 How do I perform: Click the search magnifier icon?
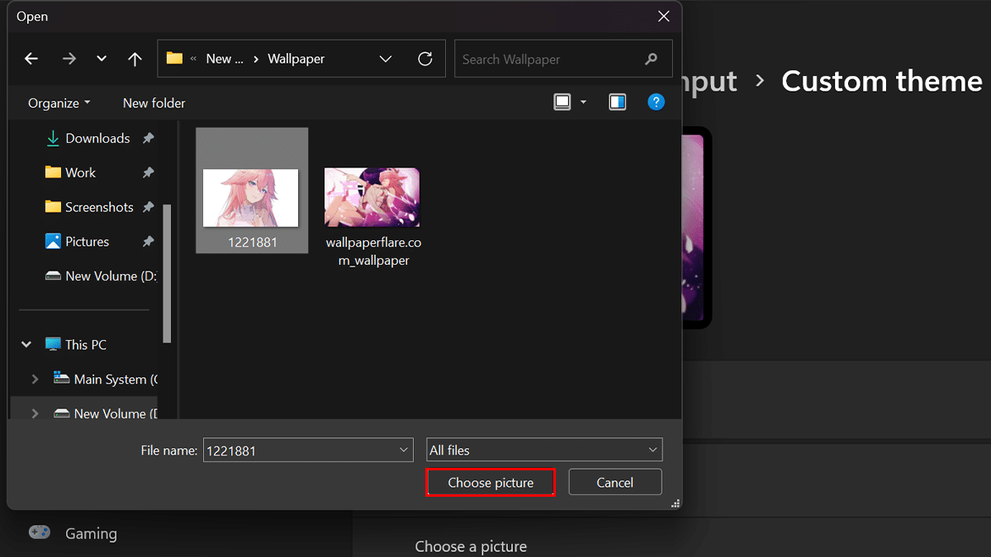pos(652,59)
